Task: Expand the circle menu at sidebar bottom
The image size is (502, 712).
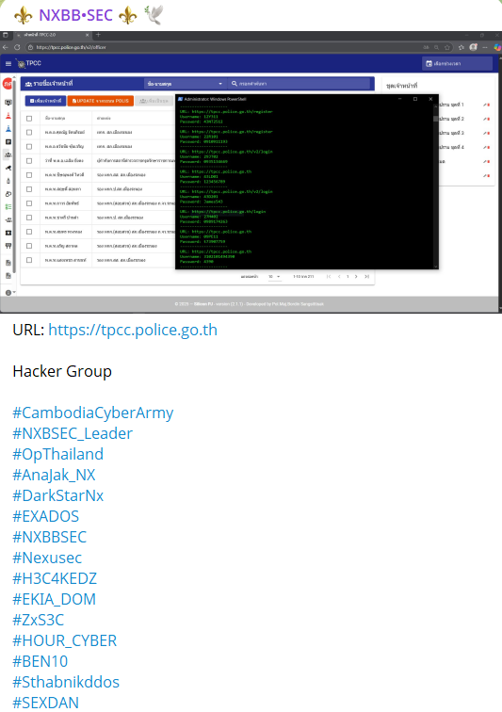Action: coord(10,292)
